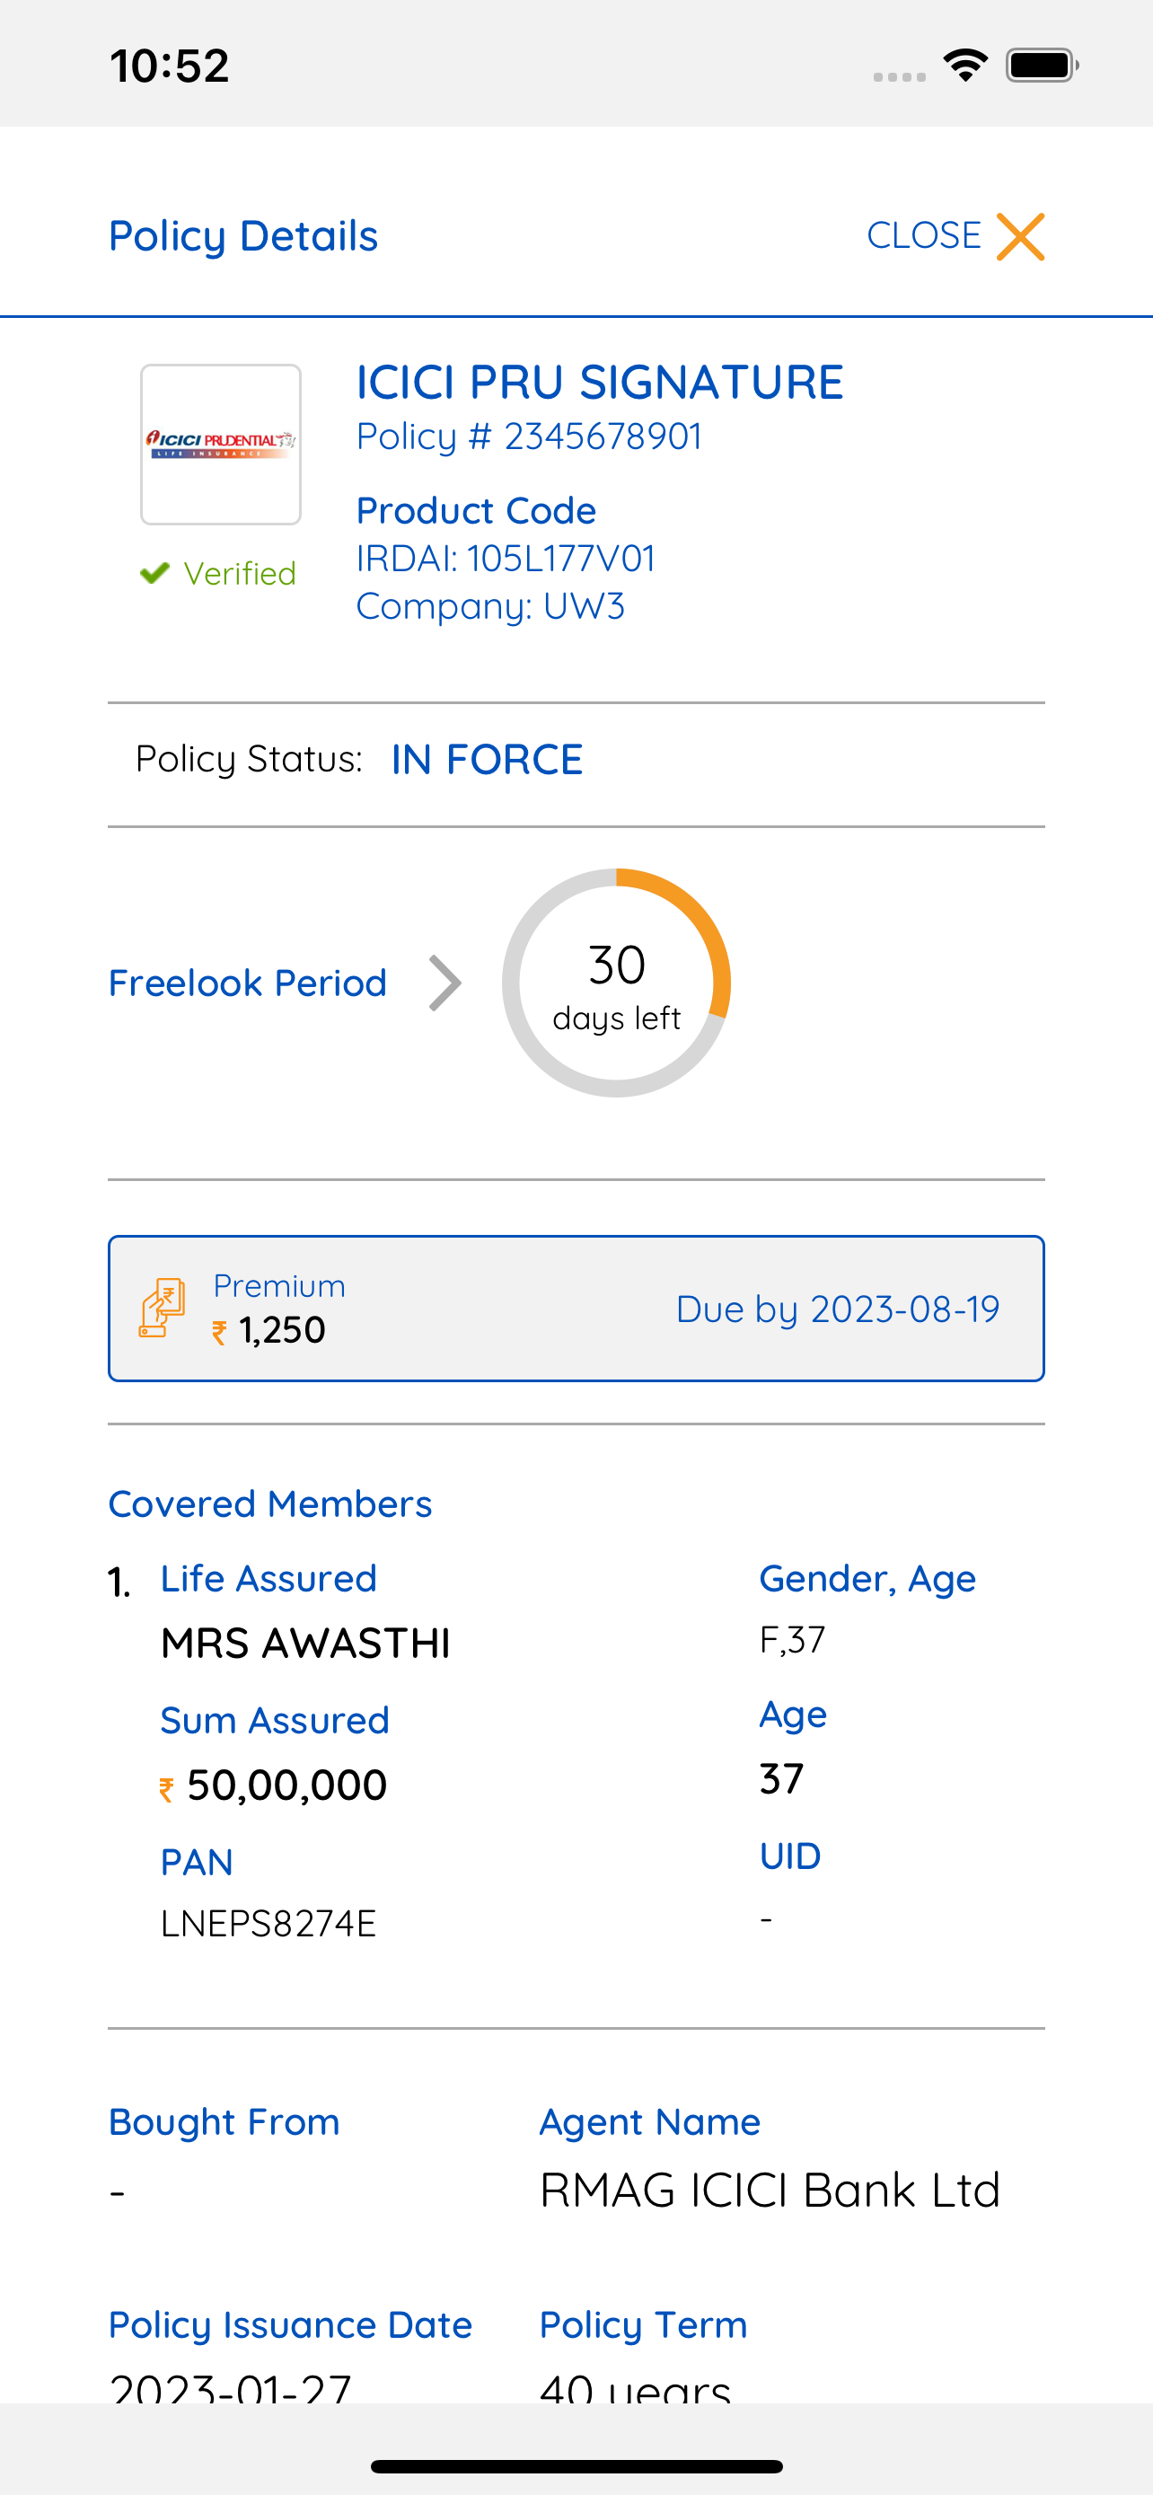Tap the 10:52 clock in status bar

pos(170,66)
